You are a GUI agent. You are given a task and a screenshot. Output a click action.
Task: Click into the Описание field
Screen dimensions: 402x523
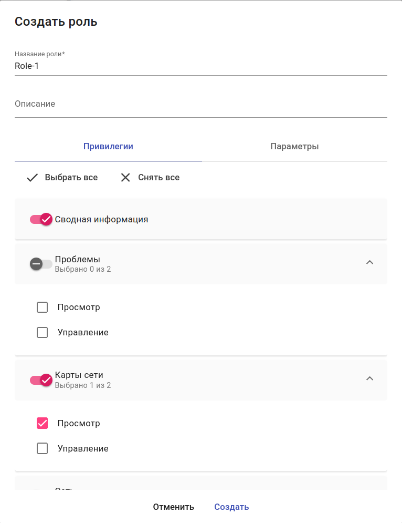pyautogui.click(x=200, y=105)
